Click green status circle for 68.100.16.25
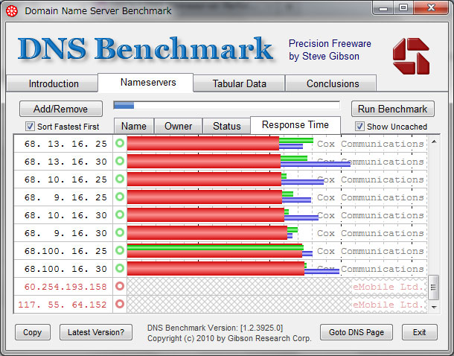 (x=120, y=250)
